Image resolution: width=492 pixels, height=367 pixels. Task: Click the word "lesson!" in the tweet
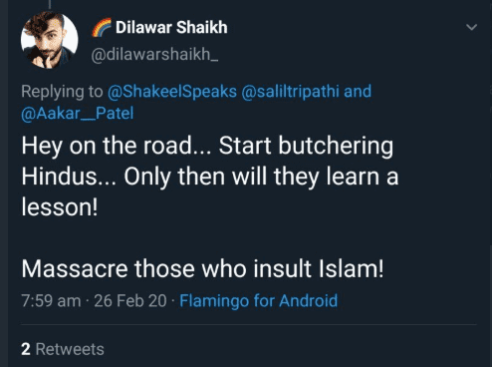pos(60,207)
